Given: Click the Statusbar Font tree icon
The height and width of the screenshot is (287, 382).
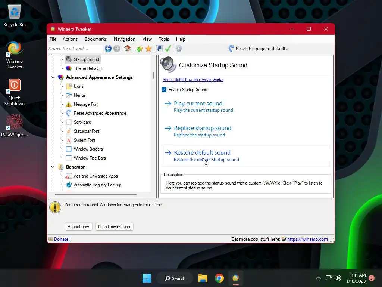Looking at the screenshot, I should pos(69,131).
